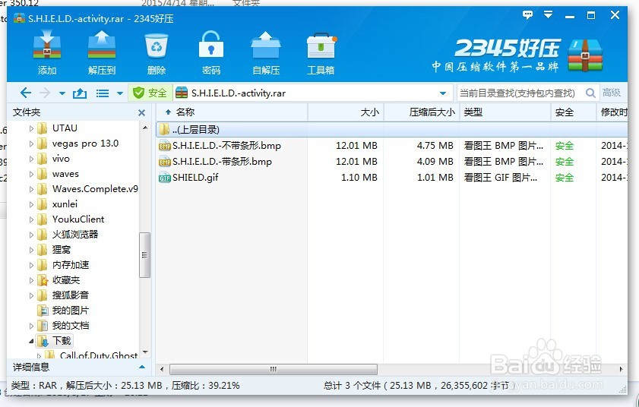Select the 内存加速 folder
639x407 pixels.
coord(71,265)
